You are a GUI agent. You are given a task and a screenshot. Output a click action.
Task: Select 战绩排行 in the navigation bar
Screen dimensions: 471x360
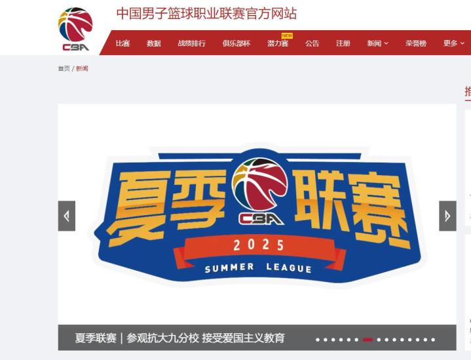pyautogui.click(x=192, y=43)
